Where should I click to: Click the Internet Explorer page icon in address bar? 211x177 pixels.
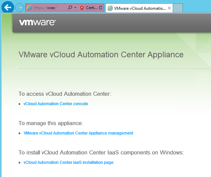pos(29,7)
